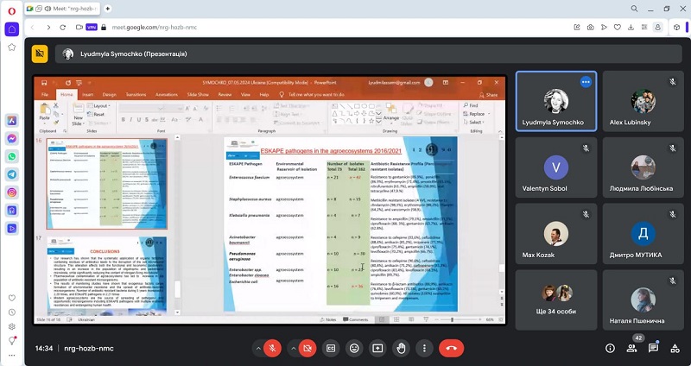
Task: Toggle closed captions in Meet
Action: point(331,349)
